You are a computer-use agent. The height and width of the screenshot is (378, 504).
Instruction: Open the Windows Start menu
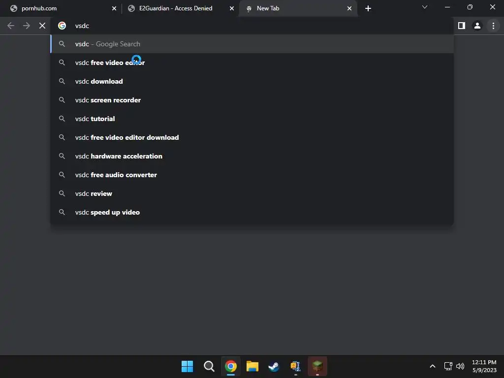[x=187, y=366]
